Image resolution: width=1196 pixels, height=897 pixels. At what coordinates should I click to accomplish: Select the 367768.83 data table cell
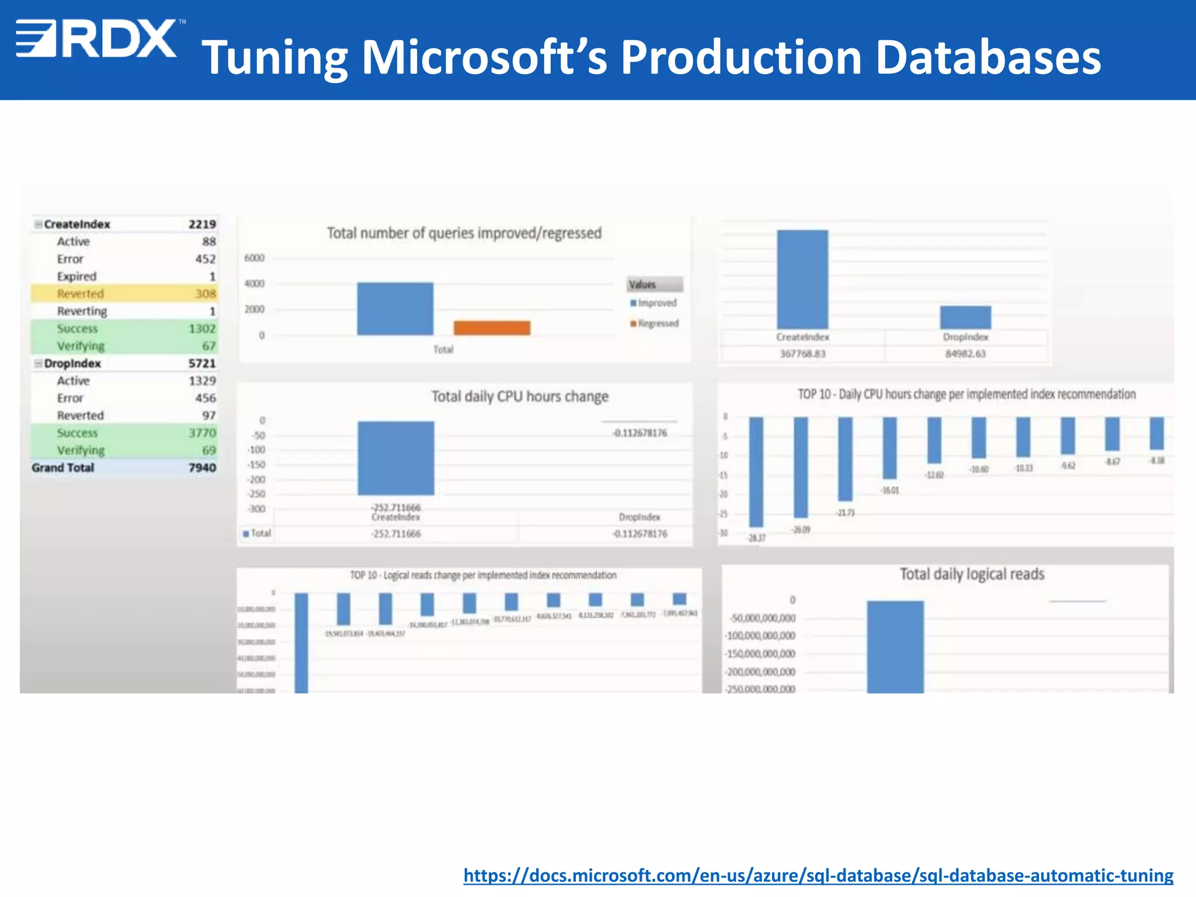[803, 354]
